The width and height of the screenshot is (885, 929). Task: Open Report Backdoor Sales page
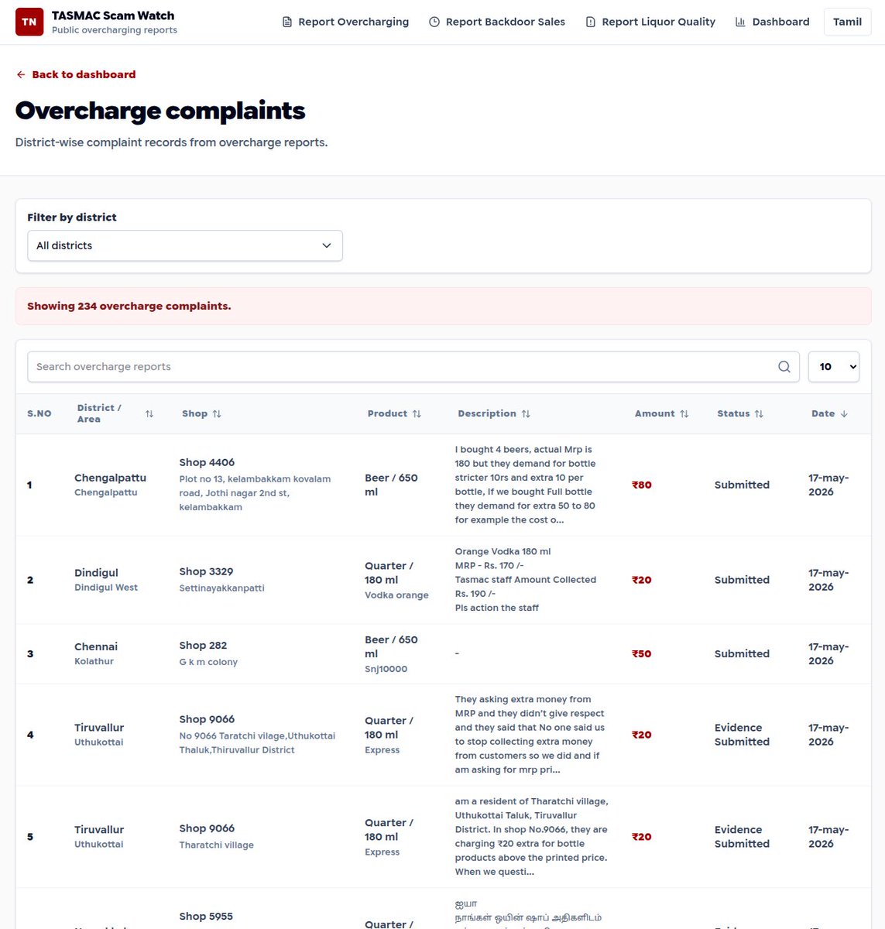click(x=497, y=22)
